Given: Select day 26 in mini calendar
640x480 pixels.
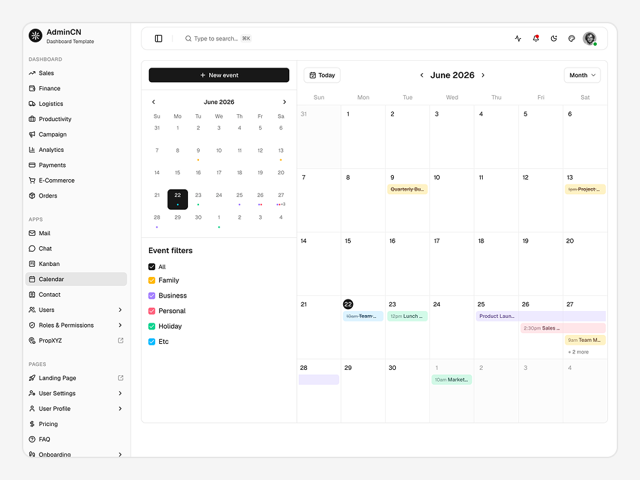Looking at the screenshot, I should pos(260,199).
